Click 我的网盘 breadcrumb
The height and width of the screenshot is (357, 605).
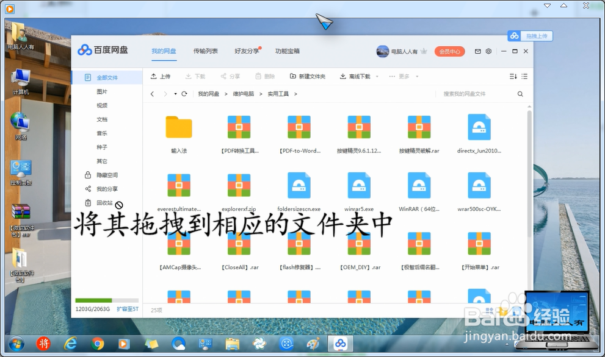pos(208,94)
